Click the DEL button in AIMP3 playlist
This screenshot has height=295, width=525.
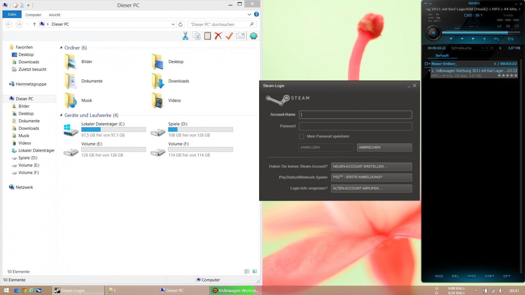(455, 276)
